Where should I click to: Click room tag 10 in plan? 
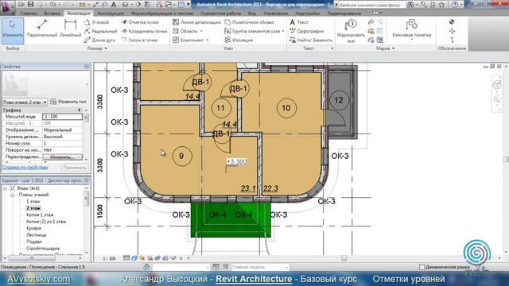pos(286,108)
